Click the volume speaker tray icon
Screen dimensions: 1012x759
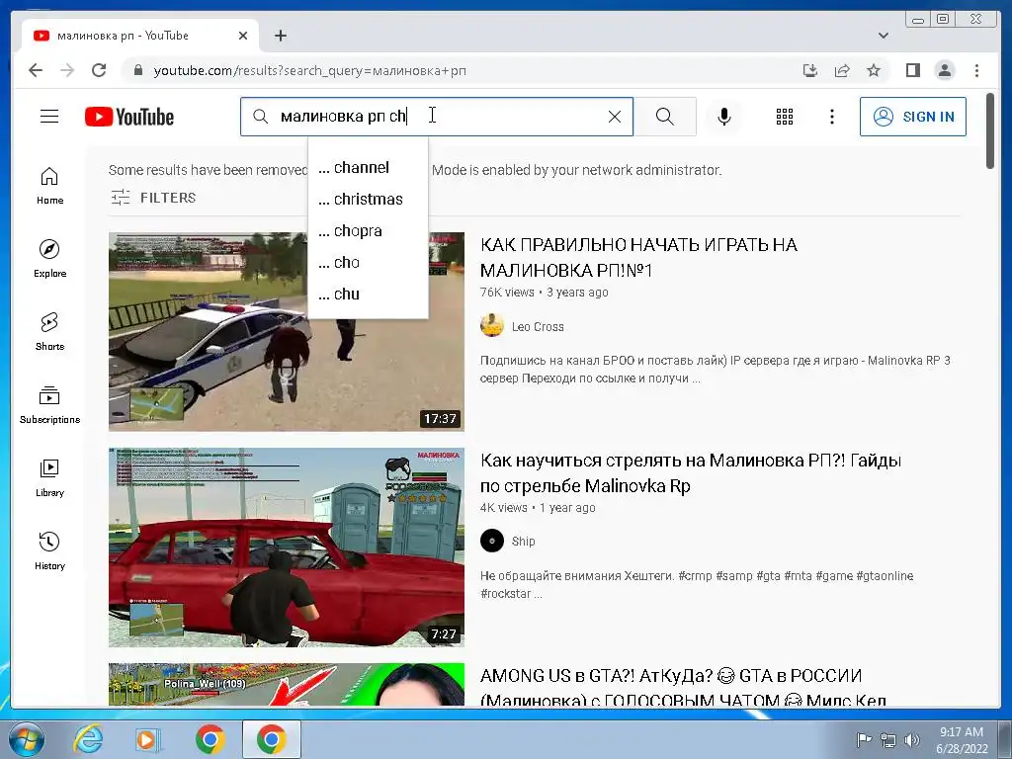[912, 739]
